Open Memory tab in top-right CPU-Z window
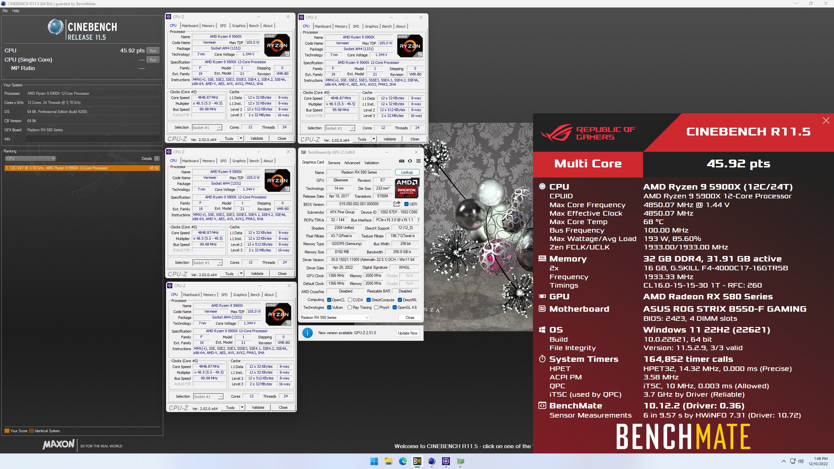Viewport: 834px width, 469px height. click(341, 26)
